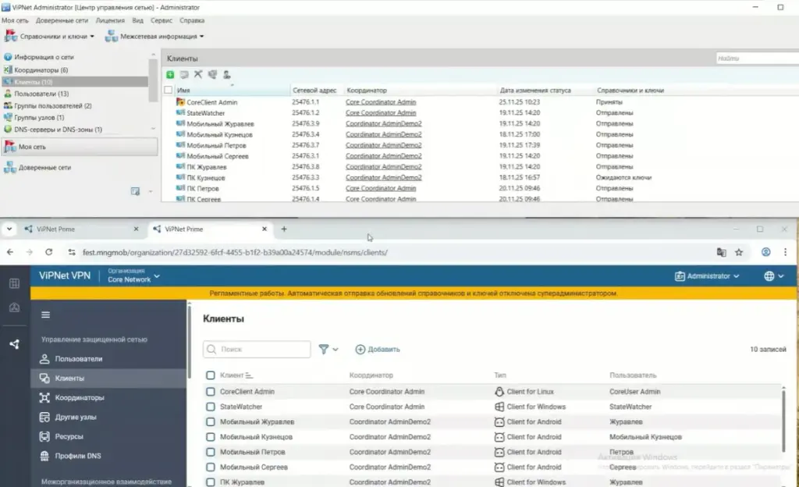
Task: Click the user icon in Клиенты toolbar
Action: (227, 75)
